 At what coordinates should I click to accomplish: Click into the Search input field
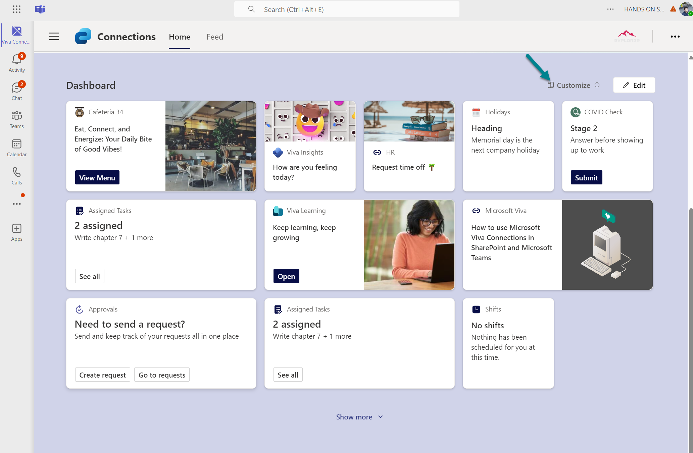click(x=346, y=9)
